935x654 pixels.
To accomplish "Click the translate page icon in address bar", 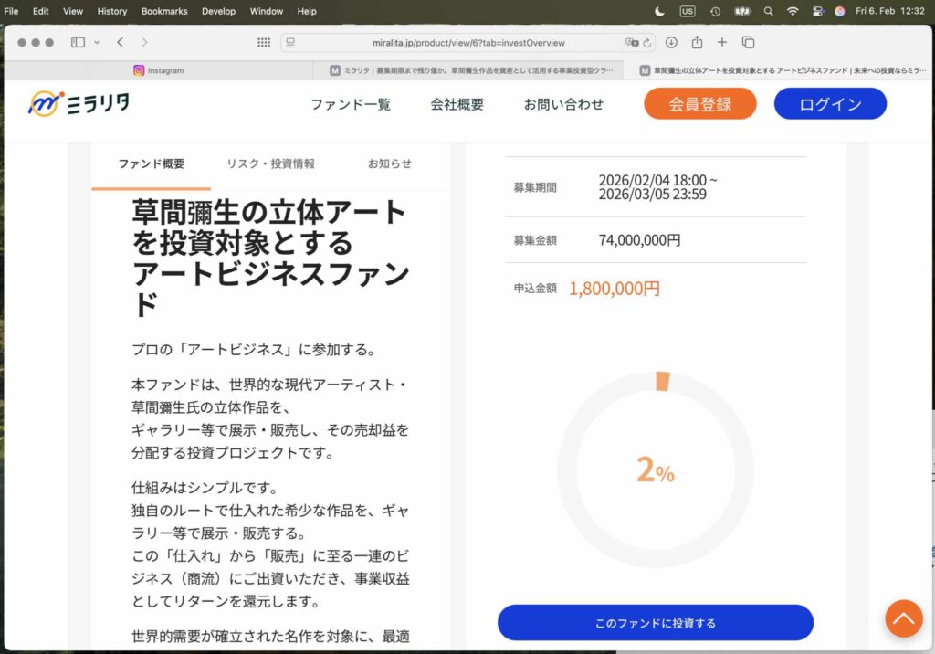I will click(x=630, y=42).
